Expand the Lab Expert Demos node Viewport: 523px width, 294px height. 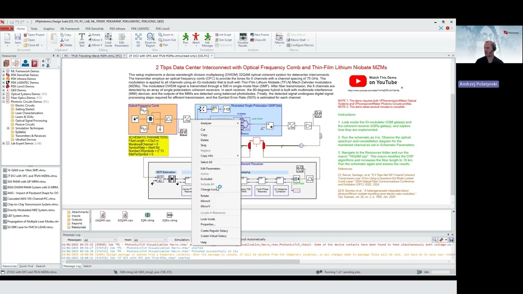click(3, 143)
